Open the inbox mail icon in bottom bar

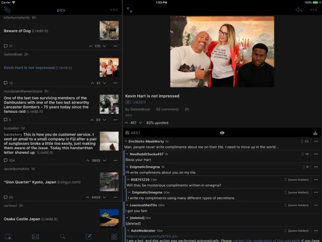pyautogui.click(x=36, y=236)
